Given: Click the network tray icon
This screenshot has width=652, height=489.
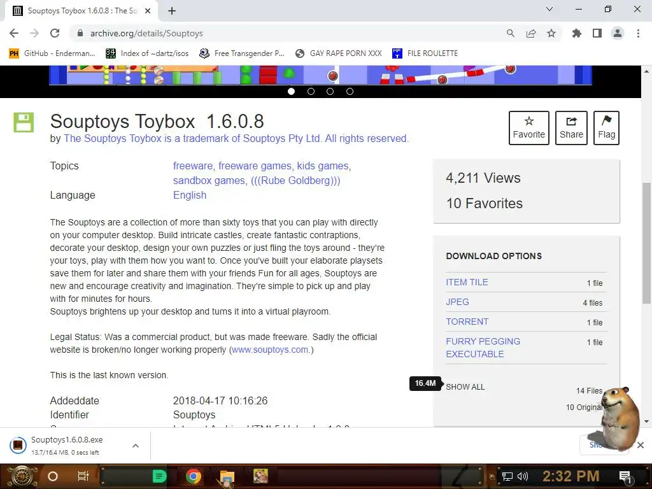Looking at the screenshot, I should (507, 476).
